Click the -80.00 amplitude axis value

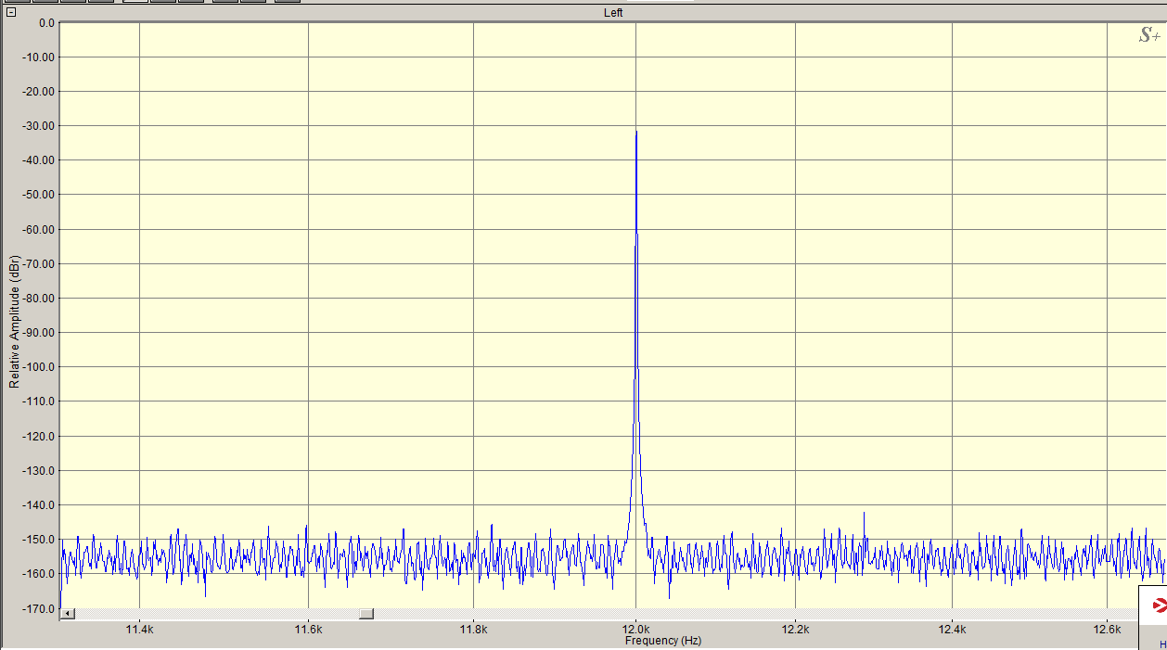coord(40,299)
